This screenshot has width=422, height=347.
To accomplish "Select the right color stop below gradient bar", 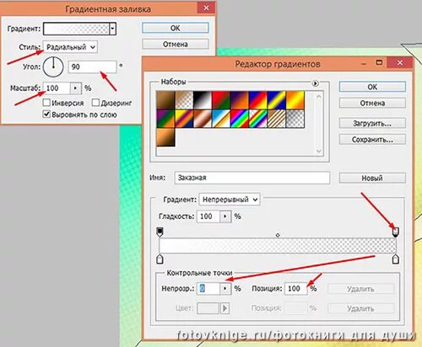I will [396, 259].
